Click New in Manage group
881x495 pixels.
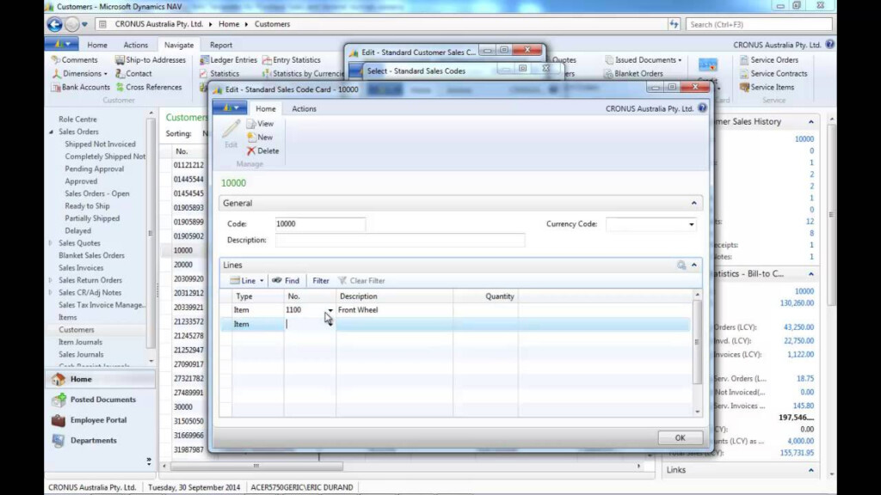tap(260, 137)
